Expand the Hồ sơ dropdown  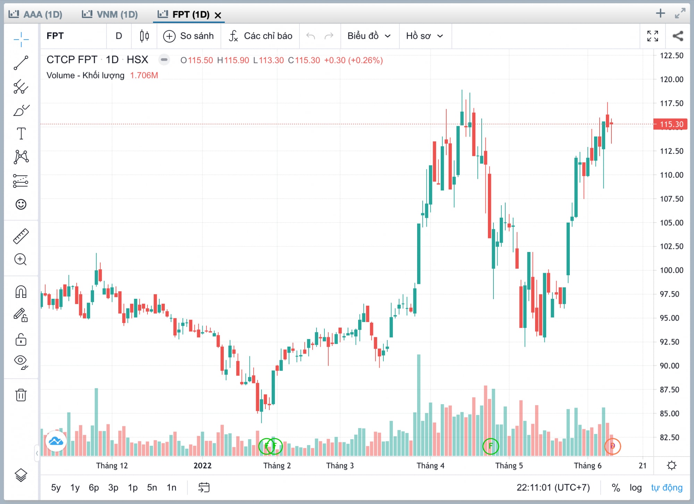click(x=425, y=36)
